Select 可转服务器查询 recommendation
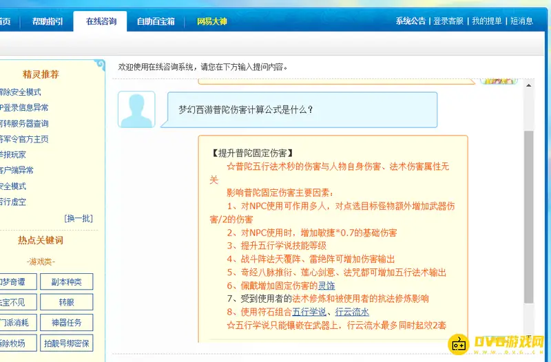This screenshot has height=362, width=551. point(24,123)
